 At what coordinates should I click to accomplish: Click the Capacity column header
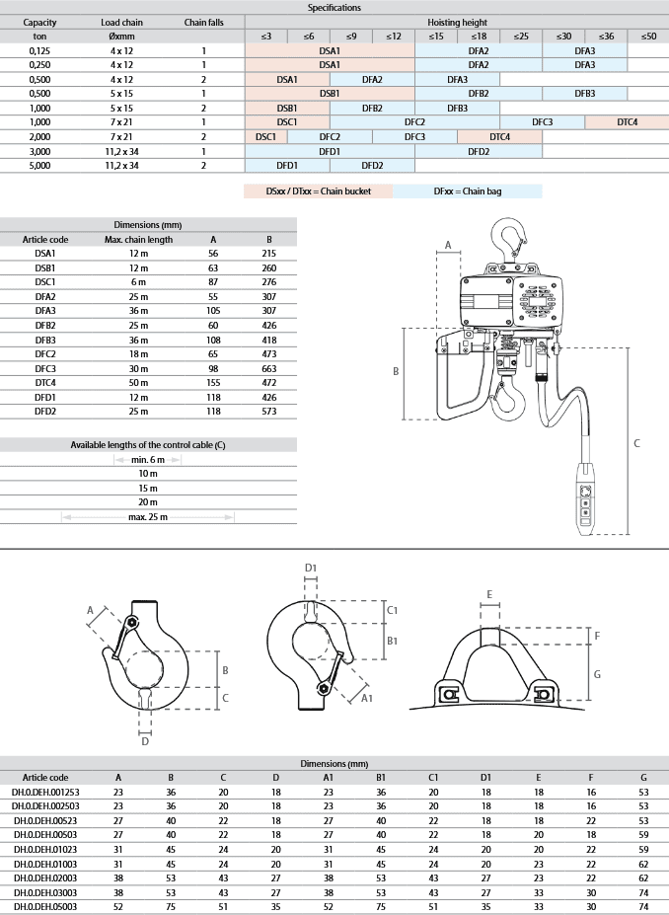[38, 21]
